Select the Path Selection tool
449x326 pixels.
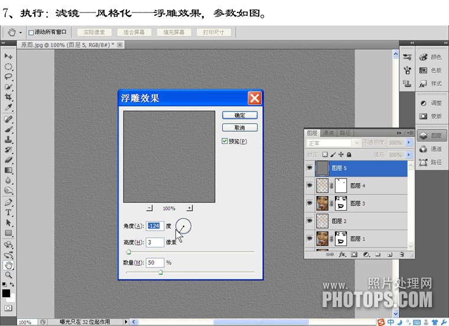[x=8, y=223]
